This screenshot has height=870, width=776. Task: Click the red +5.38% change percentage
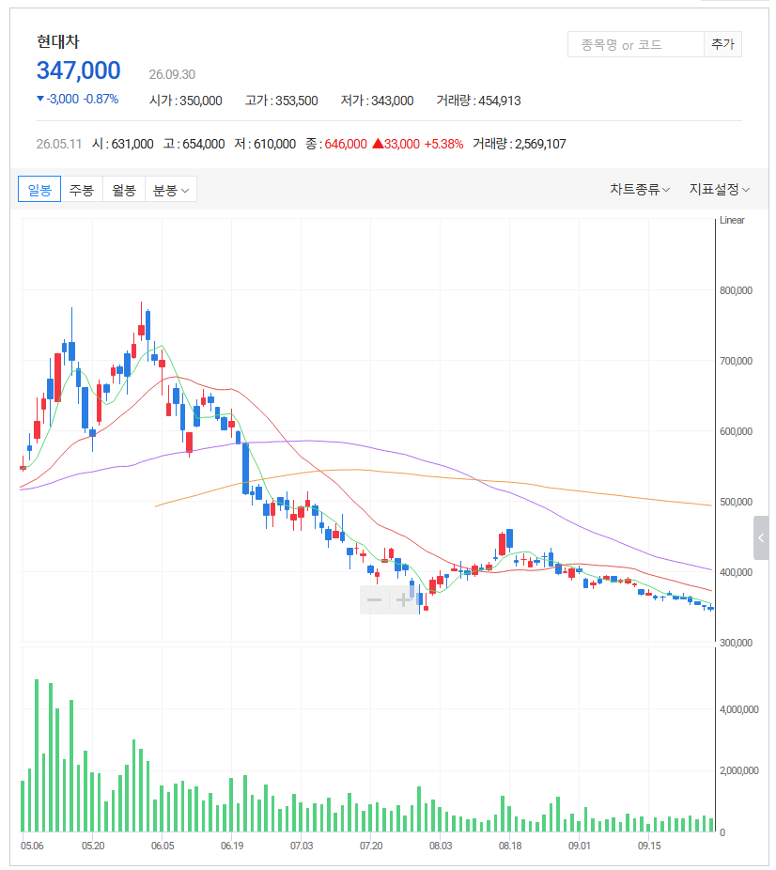(443, 145)
